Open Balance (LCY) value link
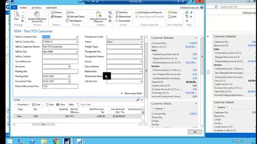The image size is (257, 144). [x=191, y=47]
